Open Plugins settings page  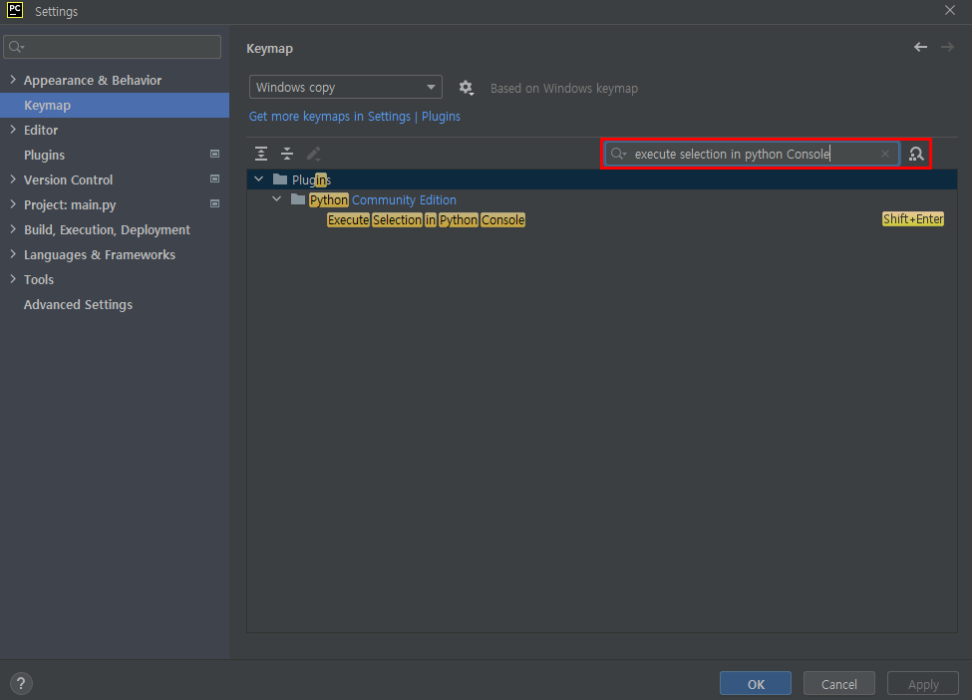pyautogui.click(x=44, y=155)
